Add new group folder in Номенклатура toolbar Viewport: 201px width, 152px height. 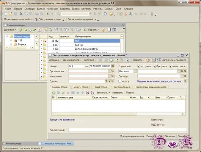25,30
